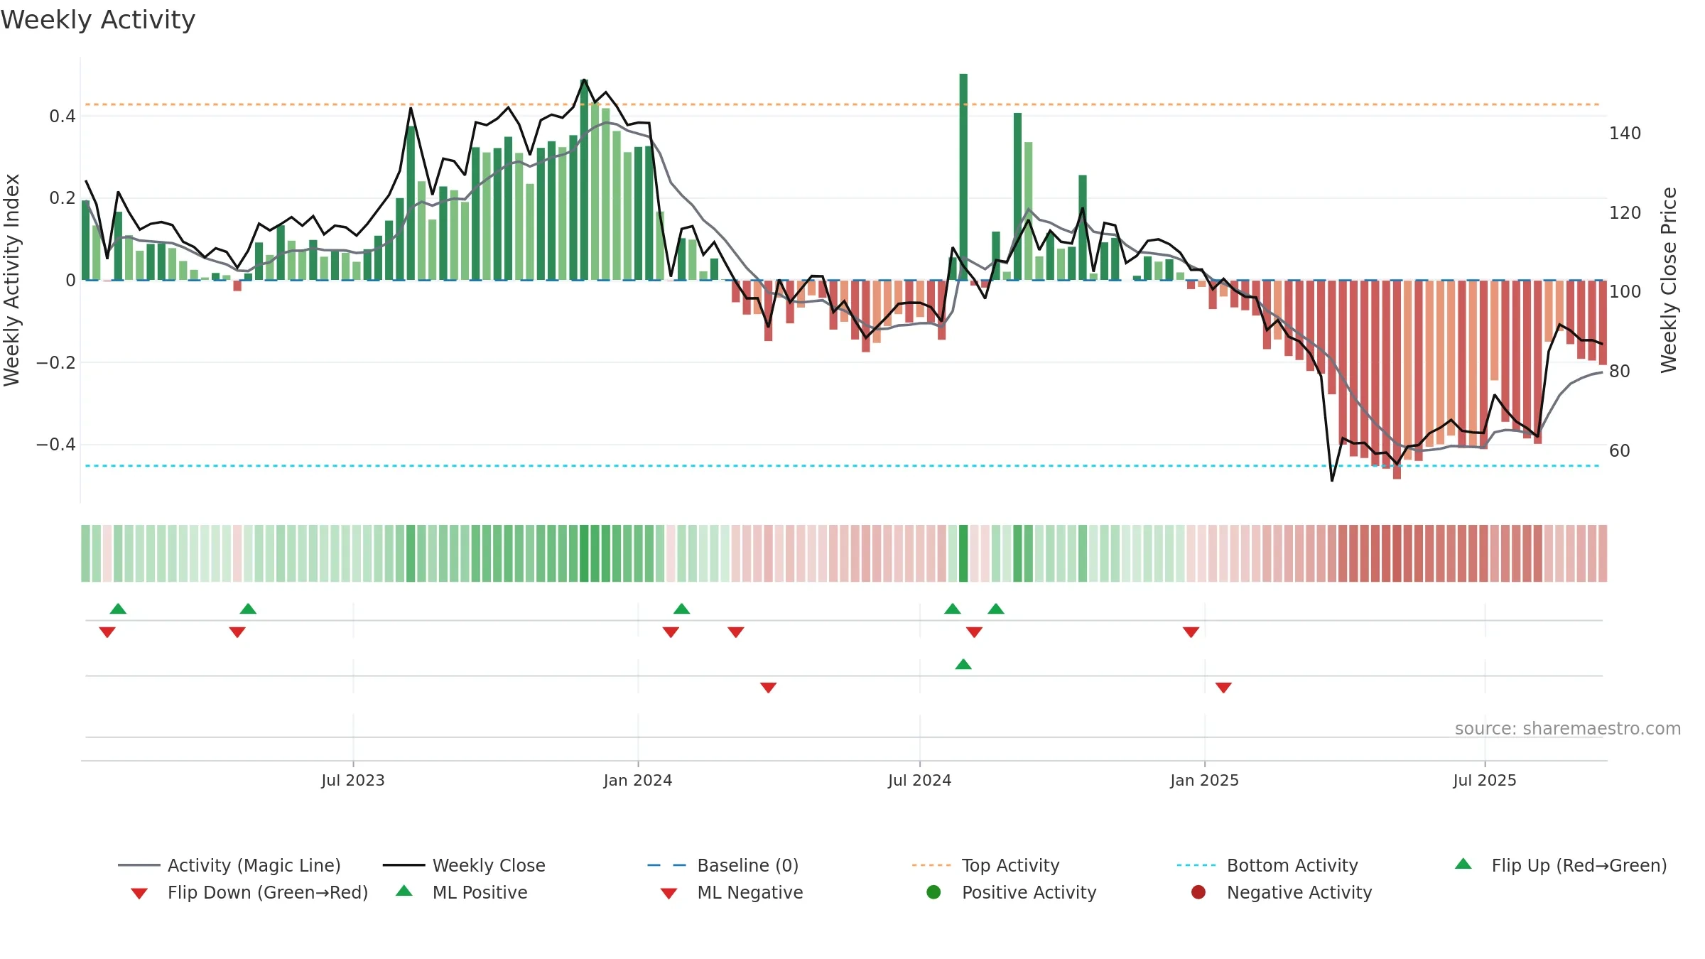The image size is (1705, 959).
Task: Click the Flip Up marker just after Jan 2024
Action: coord(681,609)
